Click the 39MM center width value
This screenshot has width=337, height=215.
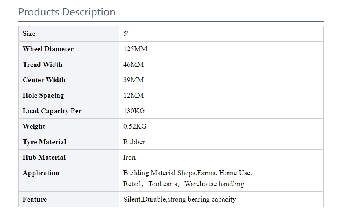tap(133, 80)
